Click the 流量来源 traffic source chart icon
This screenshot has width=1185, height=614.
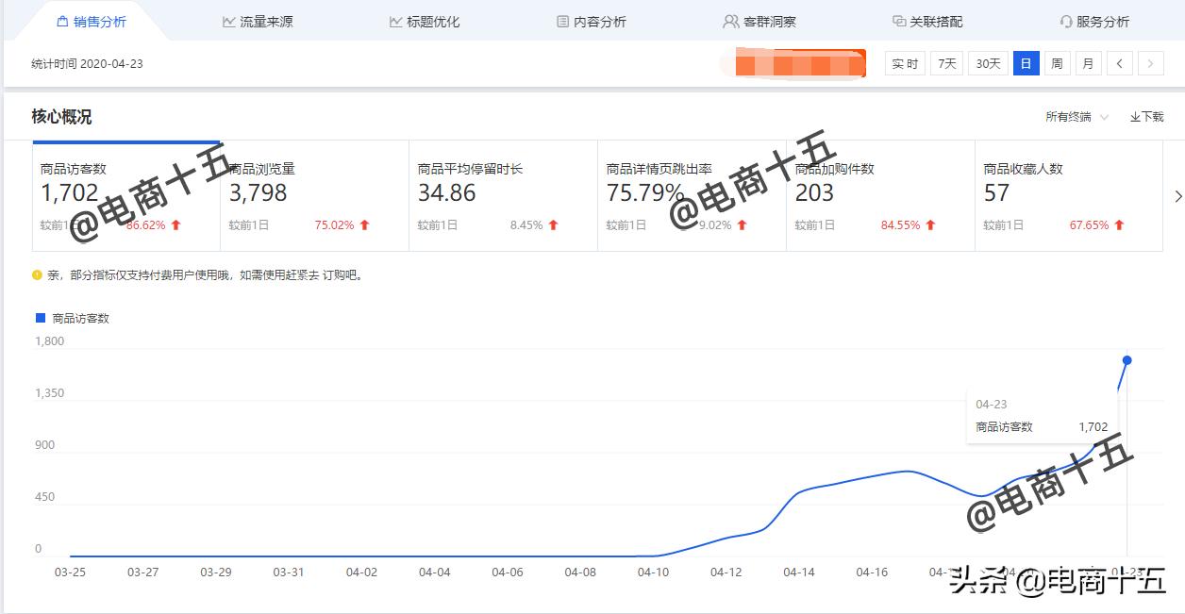point(227,20)
